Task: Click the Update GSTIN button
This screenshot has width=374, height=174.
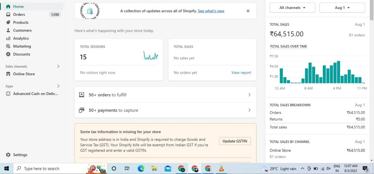Action: (x=235, y=141)
